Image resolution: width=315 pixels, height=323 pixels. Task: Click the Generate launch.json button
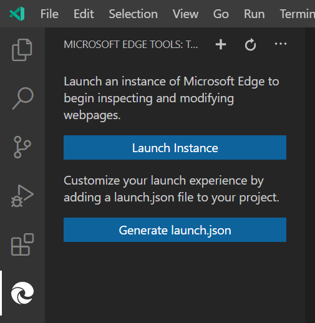click(175, 230)
